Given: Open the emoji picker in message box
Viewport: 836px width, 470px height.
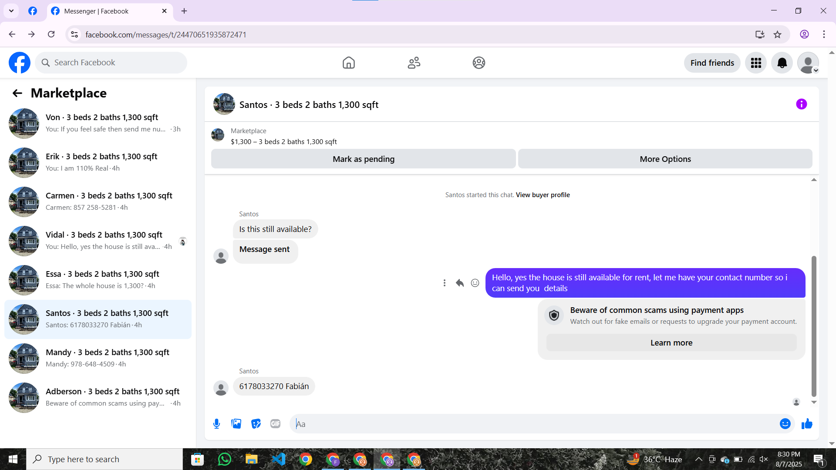Looking at the screenshot, I should point(785,423).
